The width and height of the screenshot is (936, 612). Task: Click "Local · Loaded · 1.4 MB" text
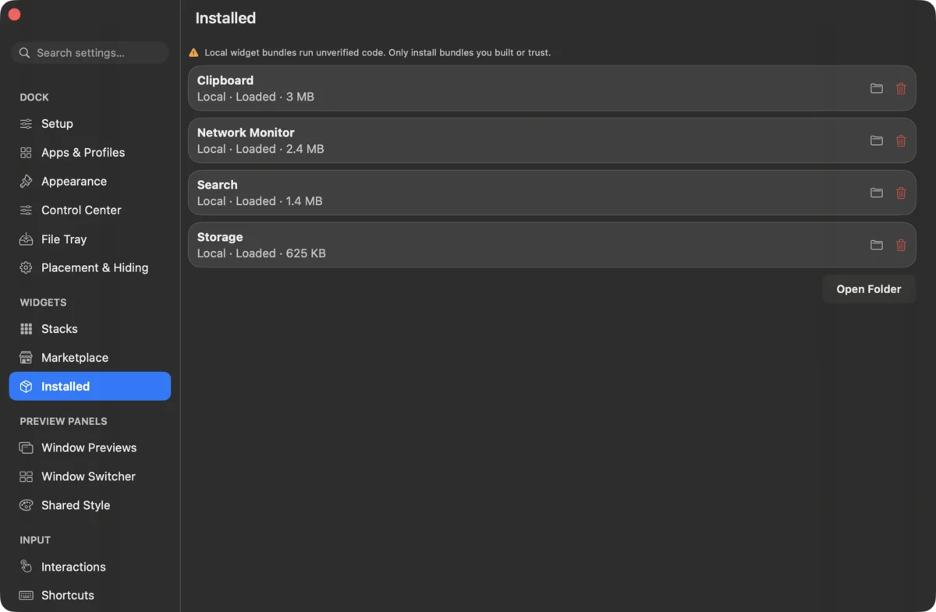coord(260,201)
